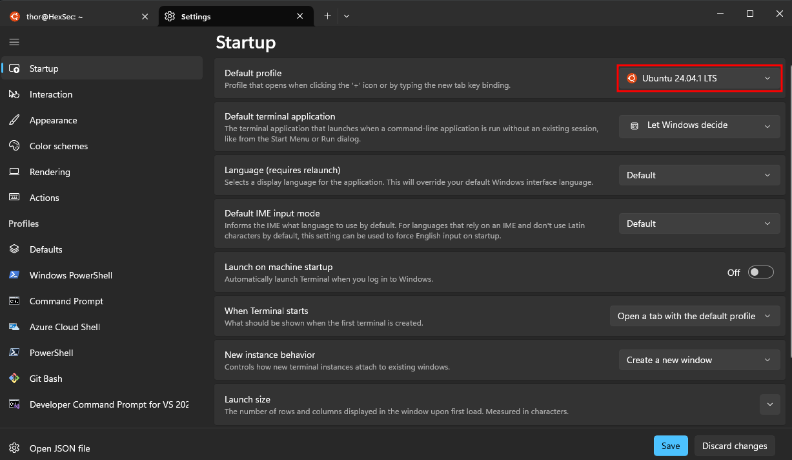Screen dimensions: 792x460
Task: Open the Default terminal application dropdown
Action: point(700,125)
